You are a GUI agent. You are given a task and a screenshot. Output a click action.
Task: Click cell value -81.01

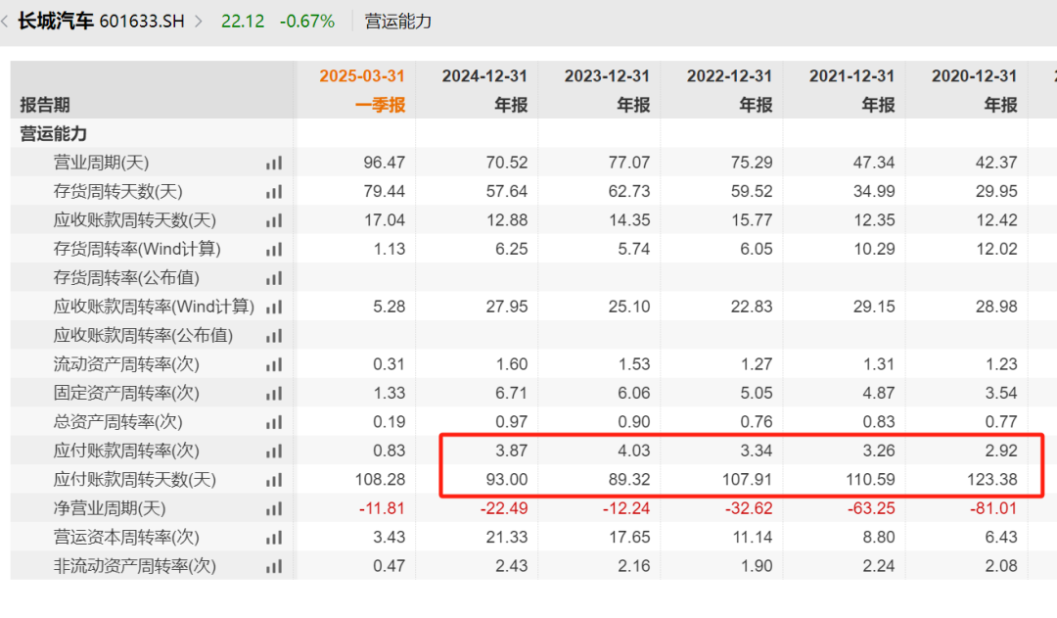[993, 508]
